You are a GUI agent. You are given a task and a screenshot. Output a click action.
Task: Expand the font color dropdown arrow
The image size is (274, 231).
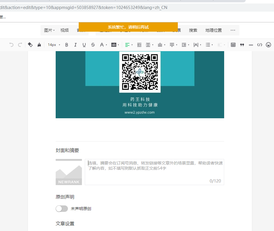point(106,45)
